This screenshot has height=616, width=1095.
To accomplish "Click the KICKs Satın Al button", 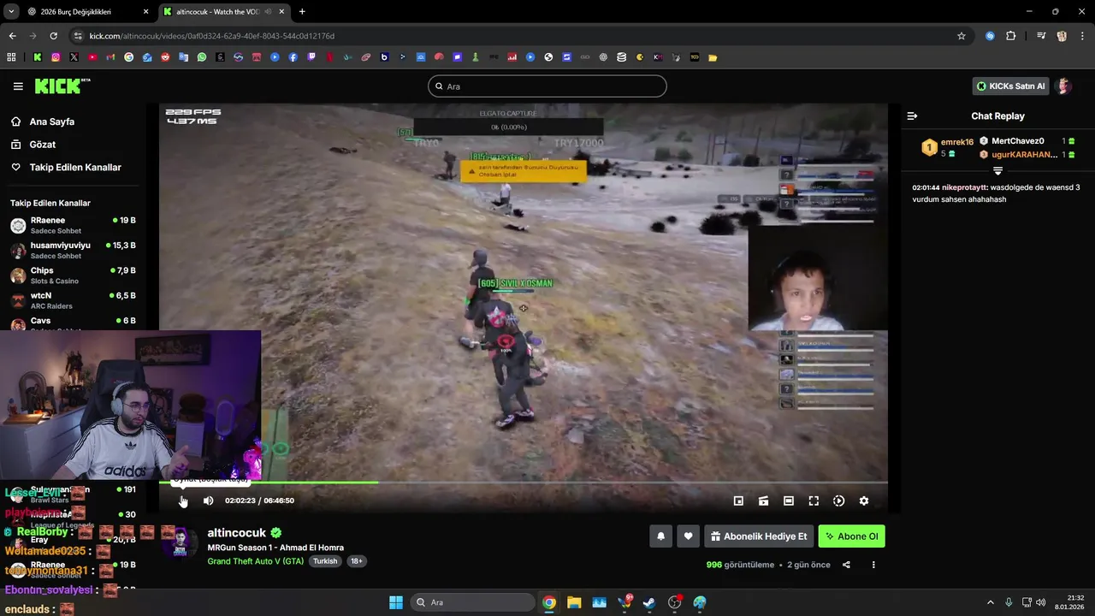I will [x=1011, y=86].
